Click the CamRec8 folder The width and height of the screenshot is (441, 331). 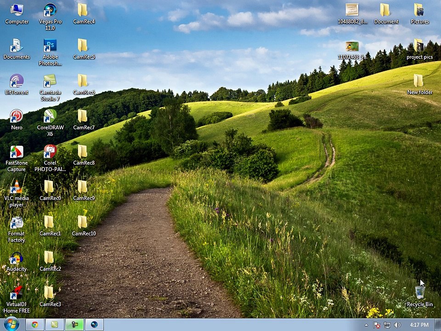tap(84, 155)
